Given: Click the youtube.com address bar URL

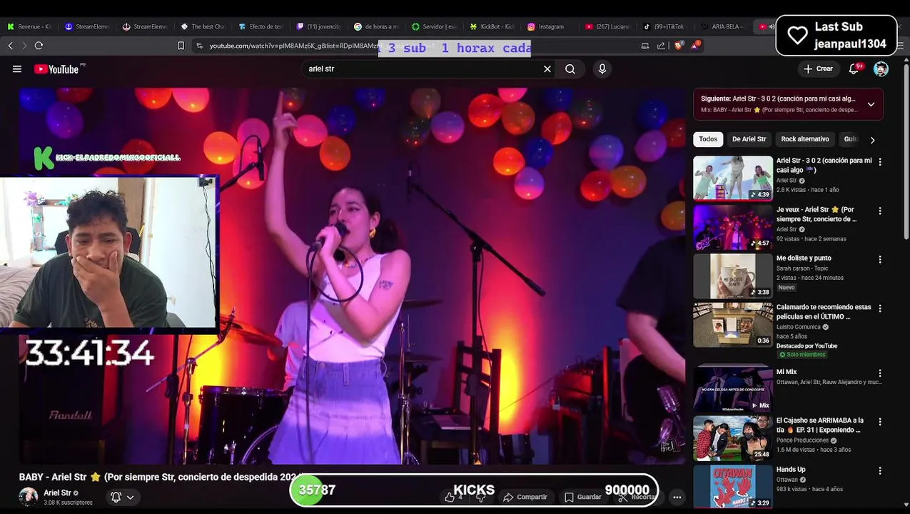Looking at the screenshot, I should coord(293,46).
